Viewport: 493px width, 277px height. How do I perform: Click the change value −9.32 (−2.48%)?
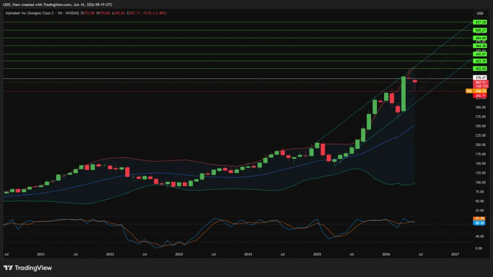[x=155, y=13]
